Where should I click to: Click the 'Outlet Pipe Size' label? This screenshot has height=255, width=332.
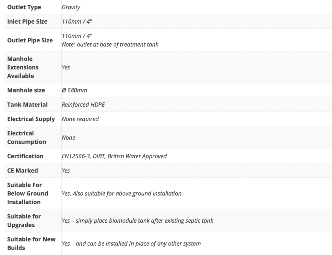[30, 40]
